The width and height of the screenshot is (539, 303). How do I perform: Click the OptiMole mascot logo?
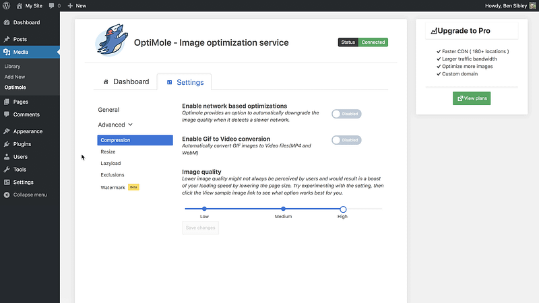pos(111,40)
